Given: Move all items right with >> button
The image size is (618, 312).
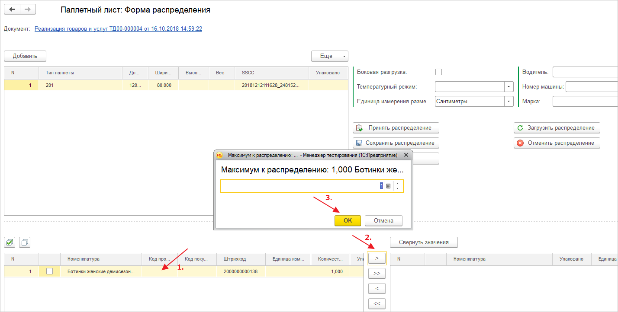Looking at the screenshot, I should point(377,273).
